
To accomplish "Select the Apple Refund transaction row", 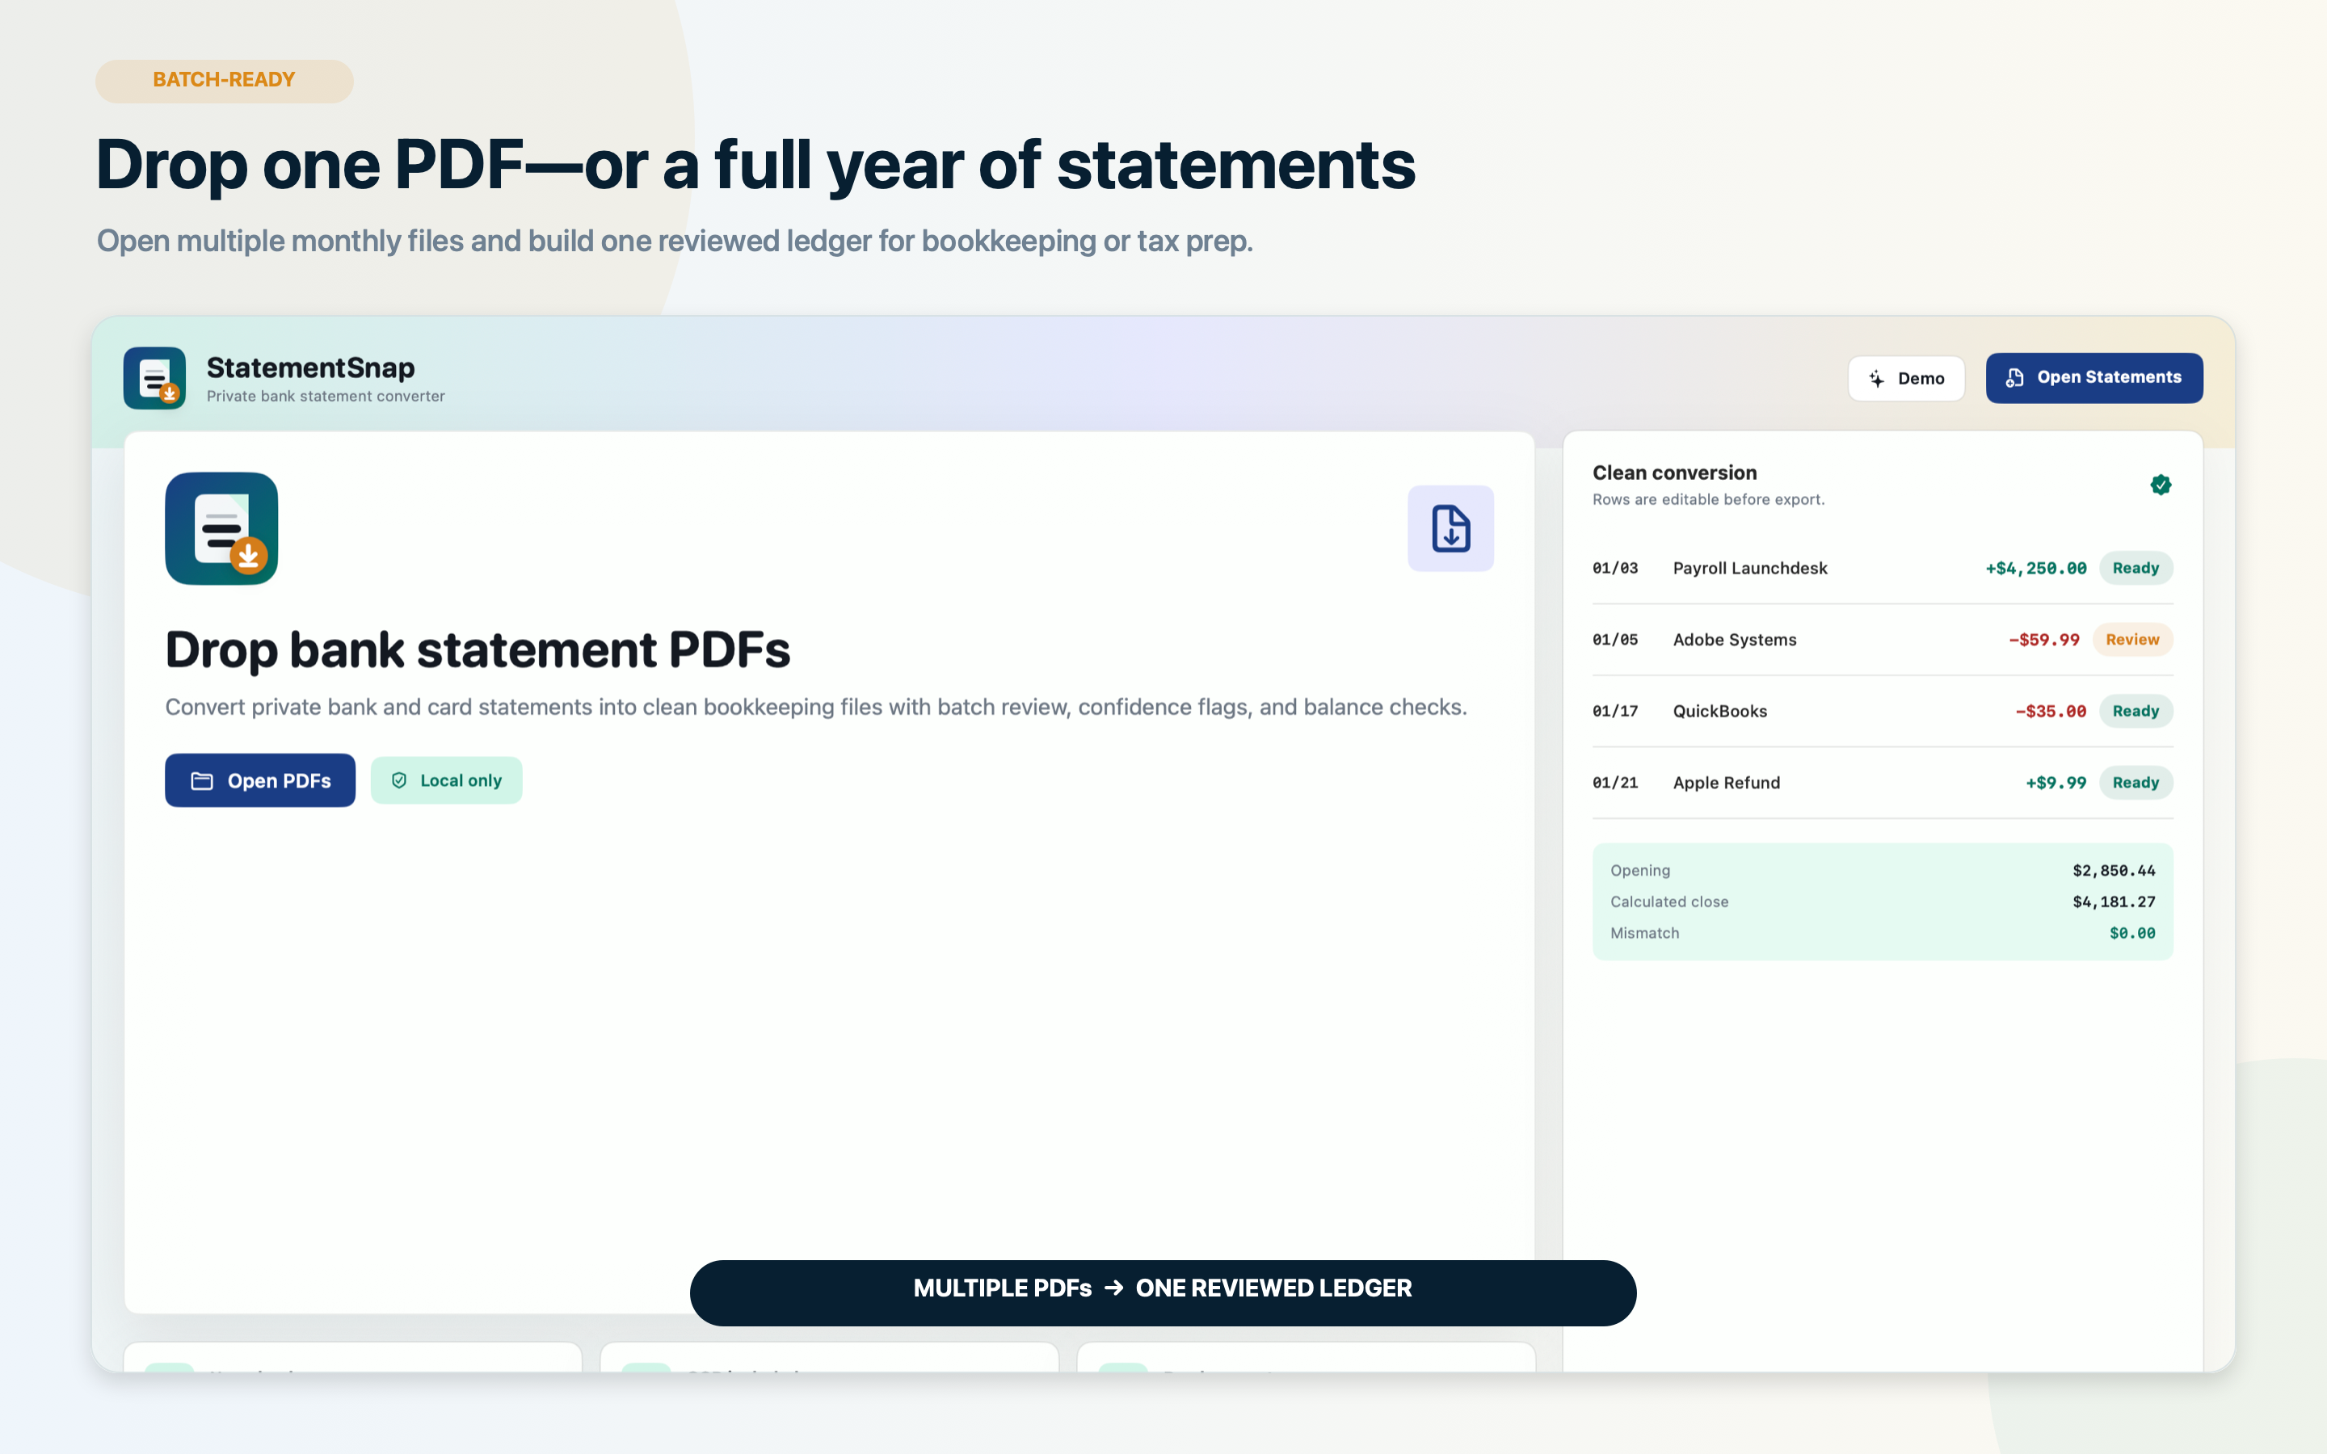I will click(1882, 783).
